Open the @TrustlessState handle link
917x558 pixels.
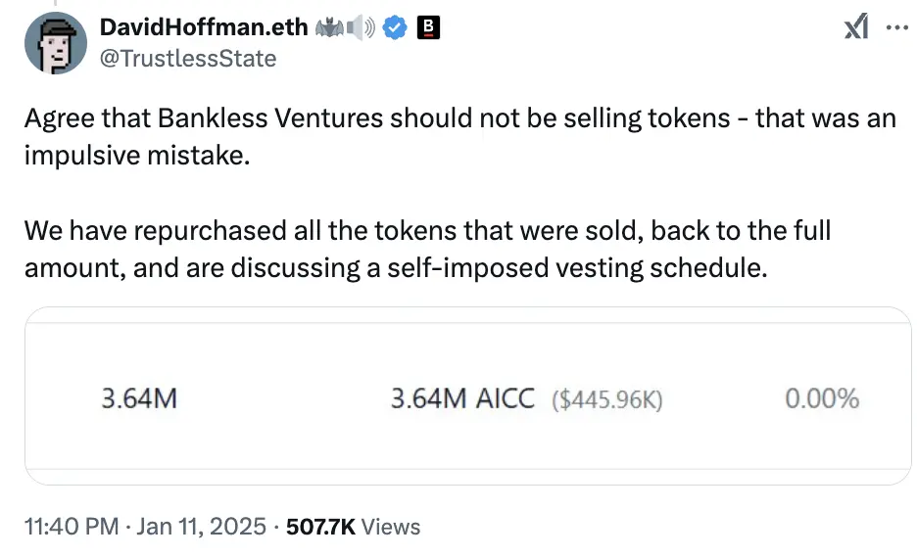(188, 59)
